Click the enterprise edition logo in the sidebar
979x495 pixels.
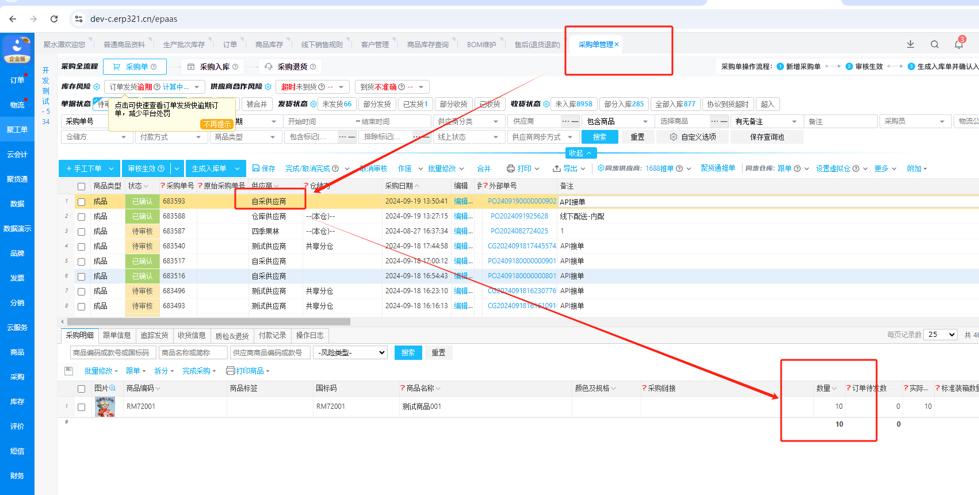coord(17,49)
